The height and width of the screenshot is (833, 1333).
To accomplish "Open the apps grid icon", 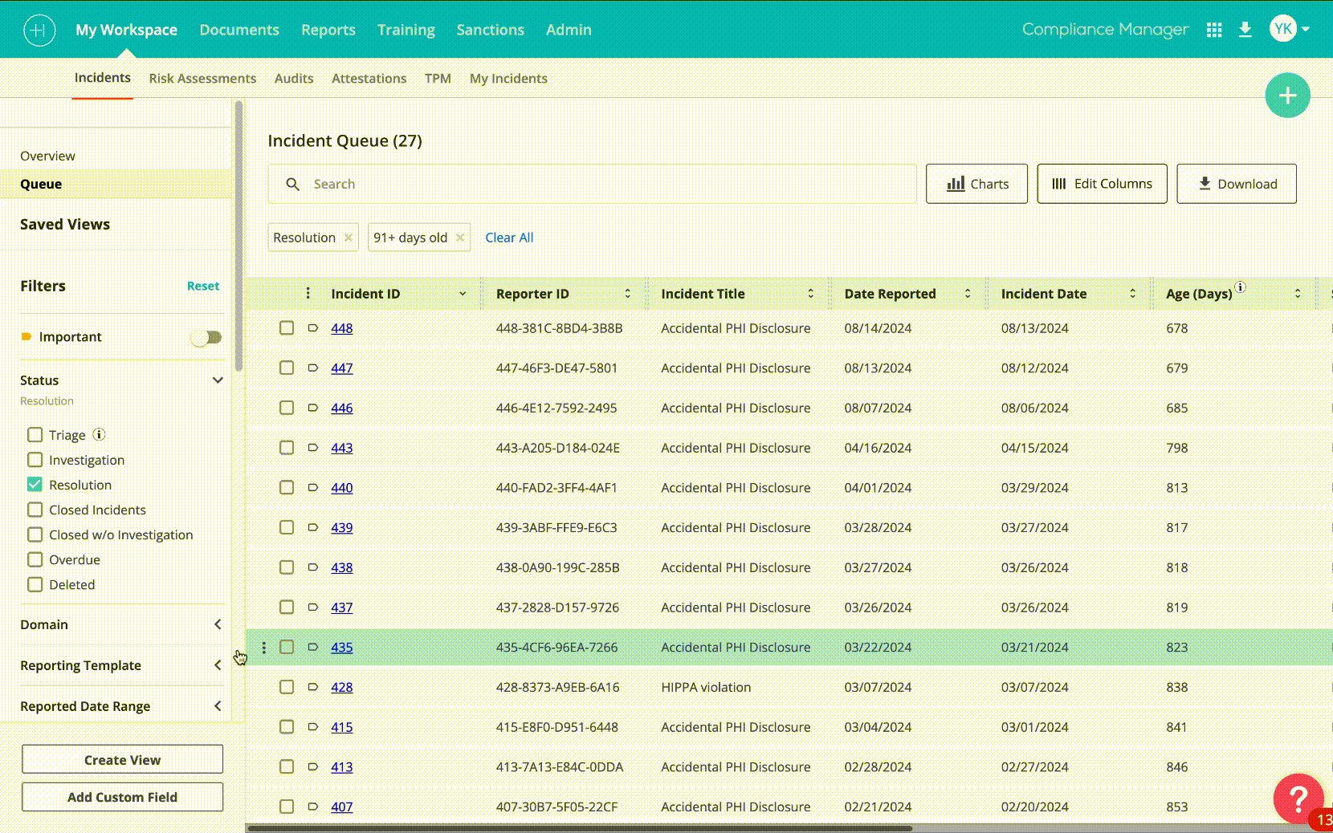I will [1214, 30].
